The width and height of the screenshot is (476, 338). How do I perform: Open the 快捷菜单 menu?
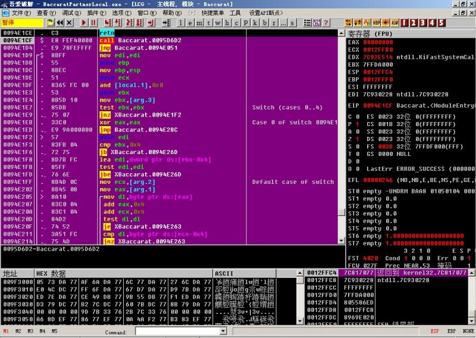tap(212, 12)
